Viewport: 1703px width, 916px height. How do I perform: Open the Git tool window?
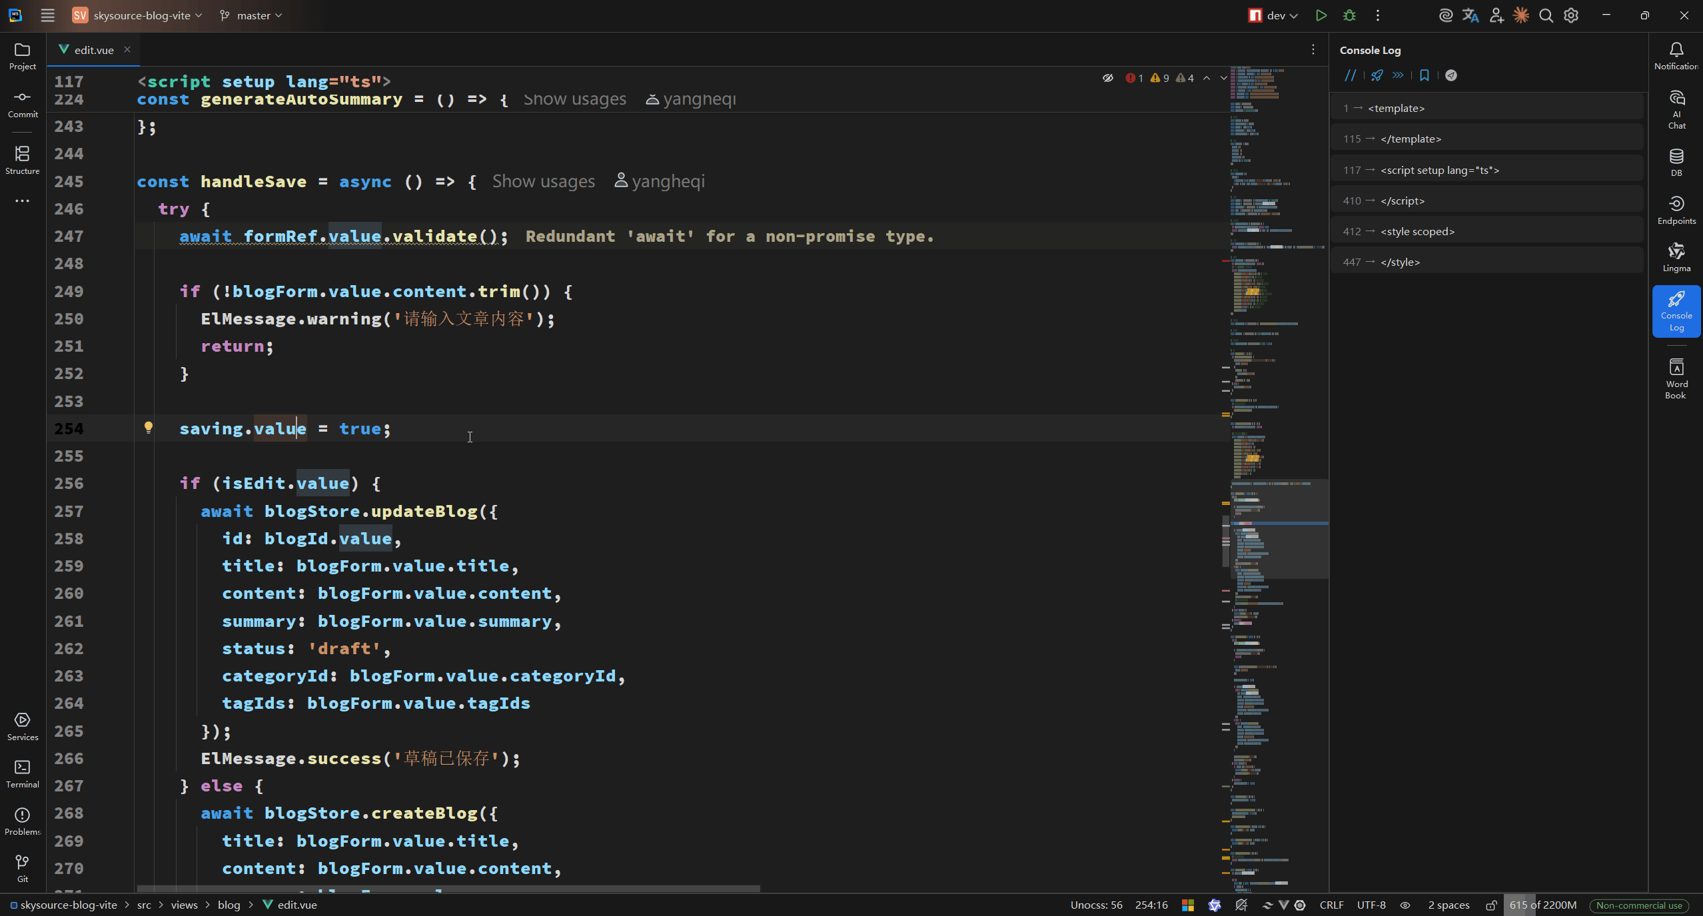[23, 869]
